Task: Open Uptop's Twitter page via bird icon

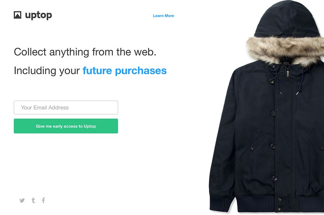Action: (x=22, y=200)
